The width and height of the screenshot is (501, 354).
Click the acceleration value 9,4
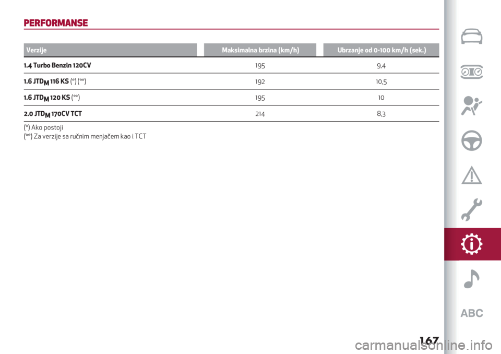point(381,66)
